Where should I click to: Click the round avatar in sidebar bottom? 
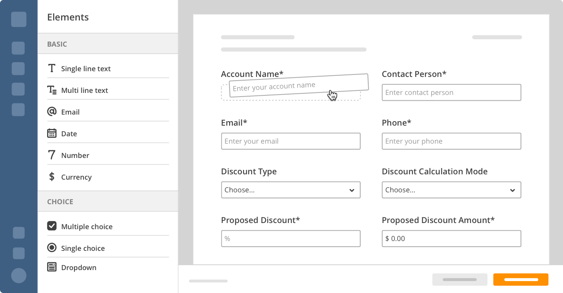pos(19,275)
